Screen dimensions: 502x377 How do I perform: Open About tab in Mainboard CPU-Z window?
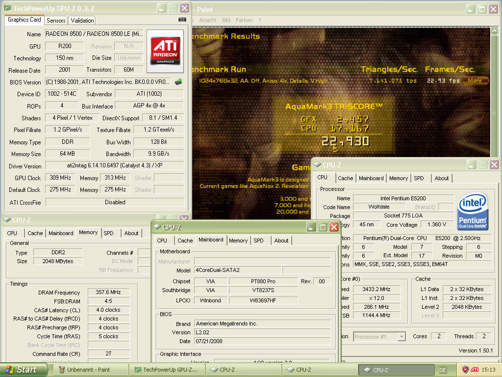pos(281,241)
